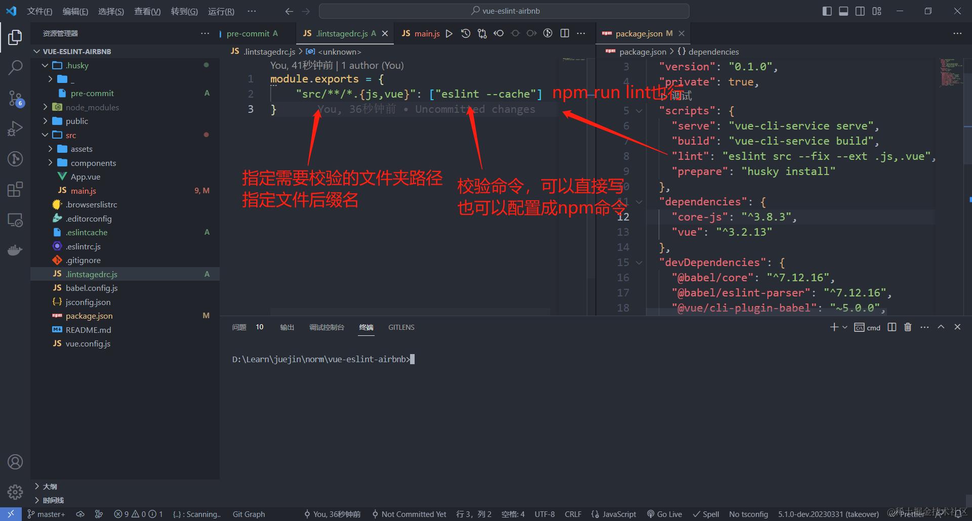Open Git Graph from status bar
972x521 pixels.
249,514
